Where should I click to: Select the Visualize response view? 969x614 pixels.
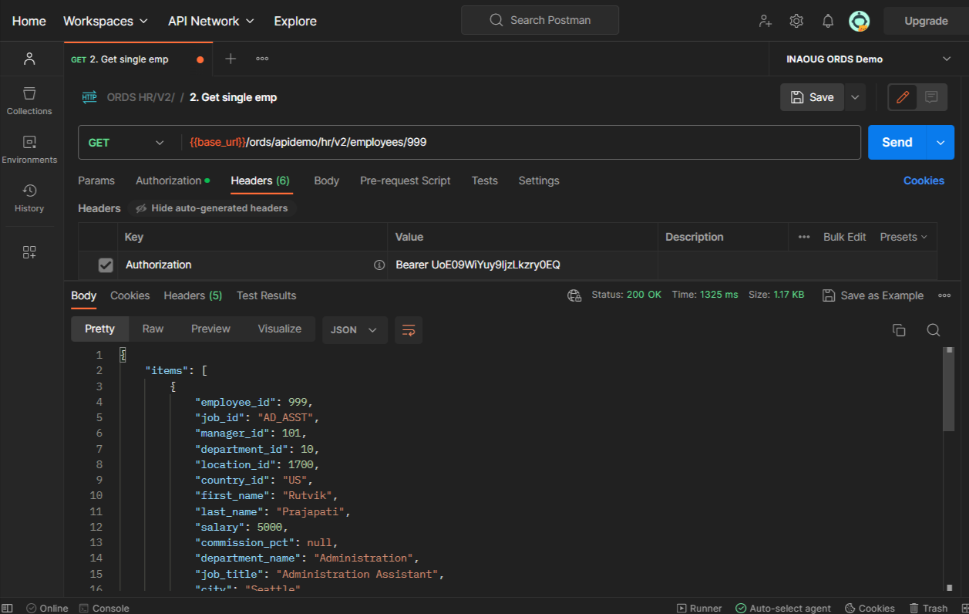pos(280,329)
